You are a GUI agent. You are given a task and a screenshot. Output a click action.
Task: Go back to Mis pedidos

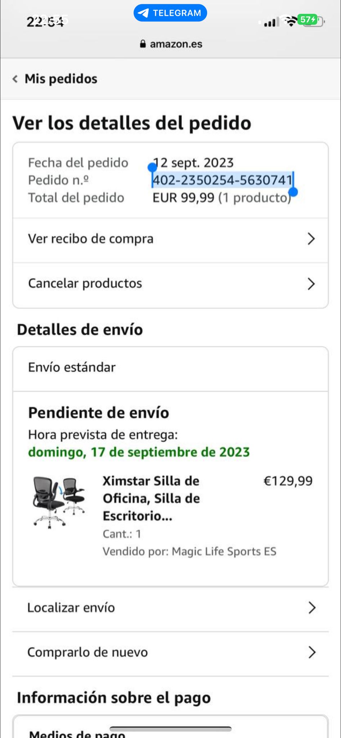coord(60,79)
